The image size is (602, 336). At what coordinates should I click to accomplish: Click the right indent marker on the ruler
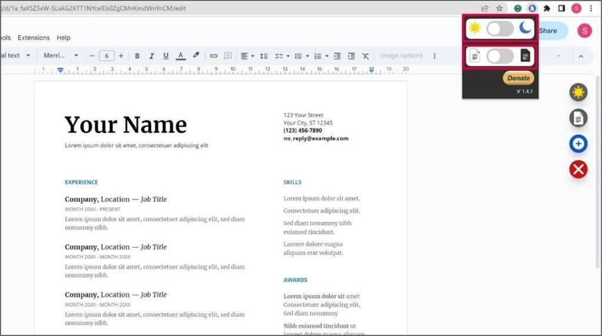point(372,70)
